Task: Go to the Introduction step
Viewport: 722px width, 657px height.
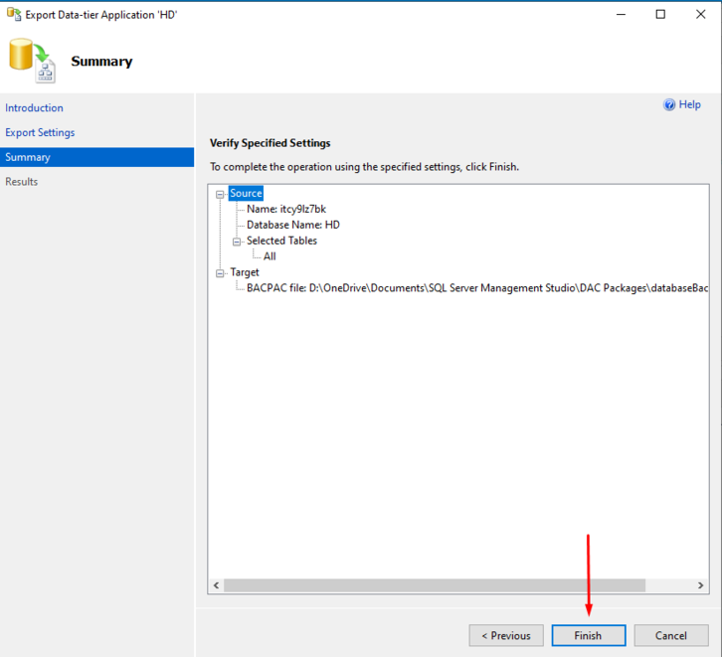Action: click(x=34, y=107)
